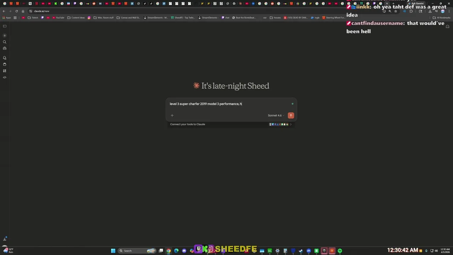Screen dimensions: 453x255
Task: Open browser downloads icon
Action: coord(430,11)
